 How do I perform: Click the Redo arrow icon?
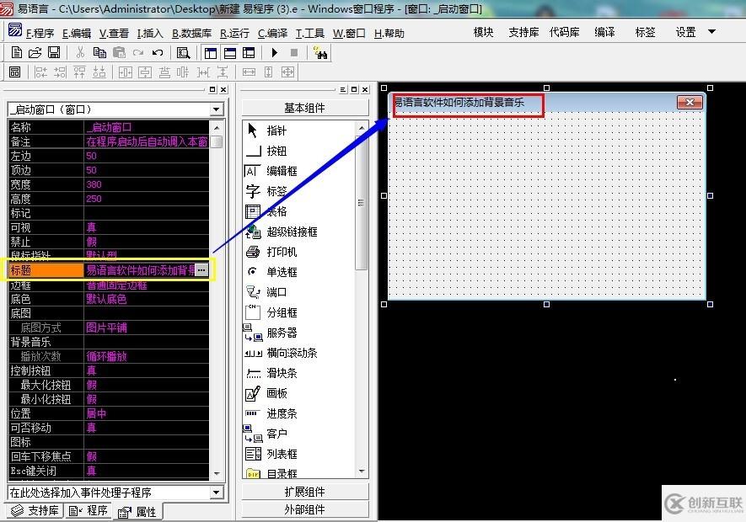[138, 52]
